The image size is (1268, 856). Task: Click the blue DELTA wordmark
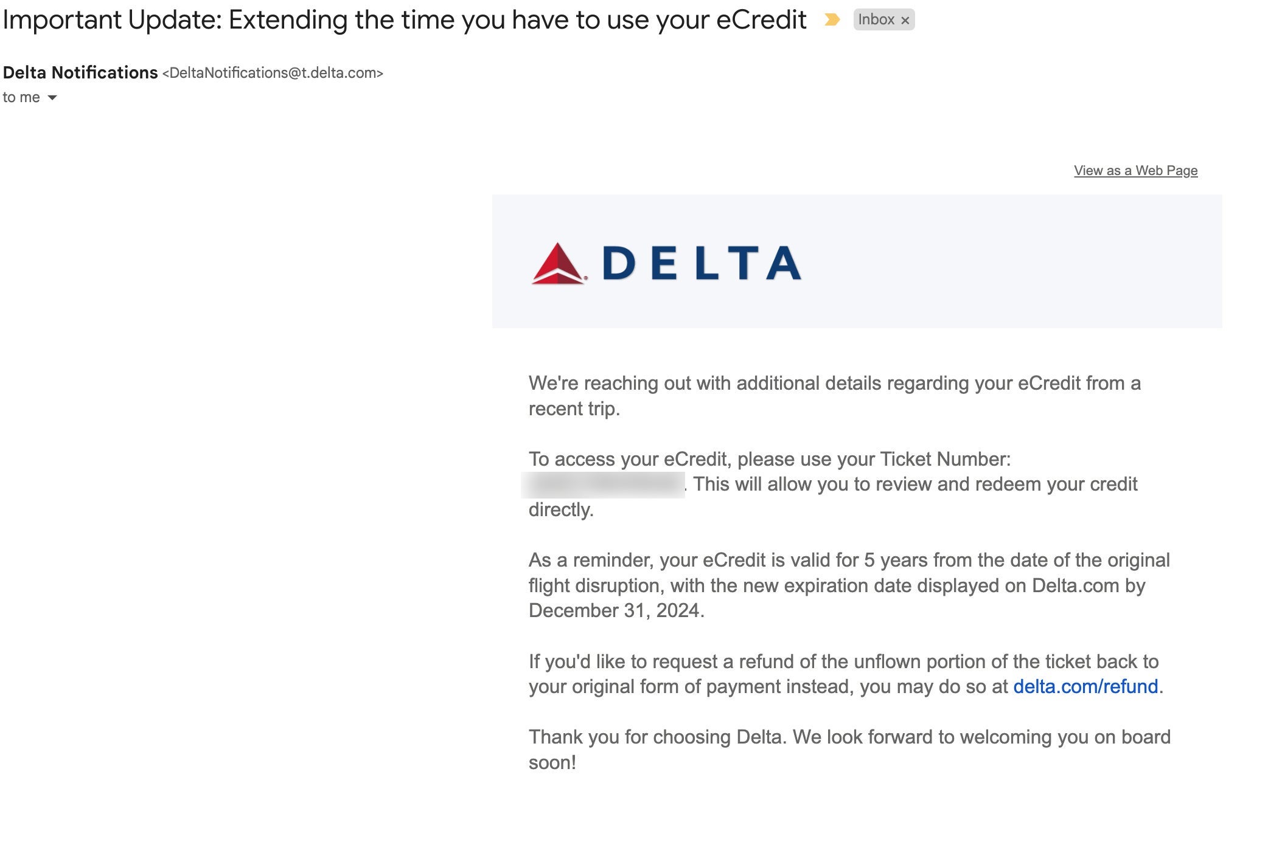[x=701, y=264]
